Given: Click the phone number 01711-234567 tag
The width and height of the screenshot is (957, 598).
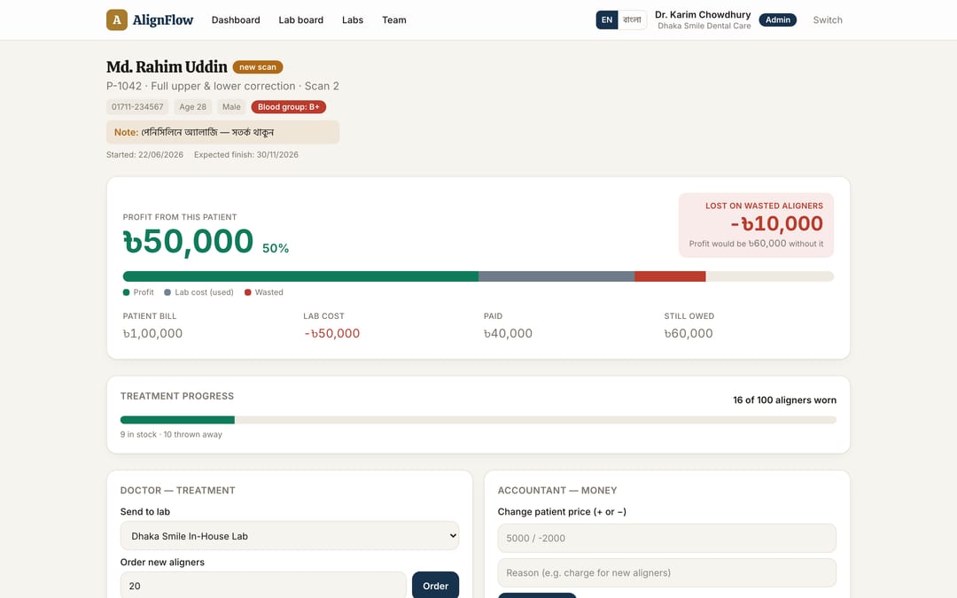Looking at the screenshot, I should [x=137, y=107].
